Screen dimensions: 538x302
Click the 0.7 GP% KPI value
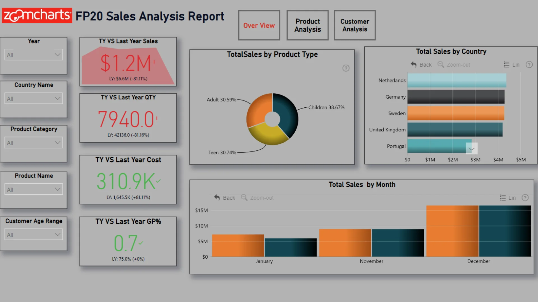(x=126, y=243)
